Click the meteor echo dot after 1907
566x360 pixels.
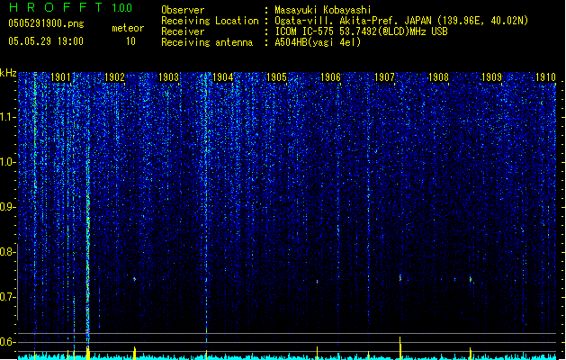click(400, 278)
